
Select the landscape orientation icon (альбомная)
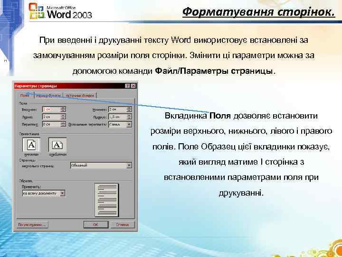tap(57, 145)
